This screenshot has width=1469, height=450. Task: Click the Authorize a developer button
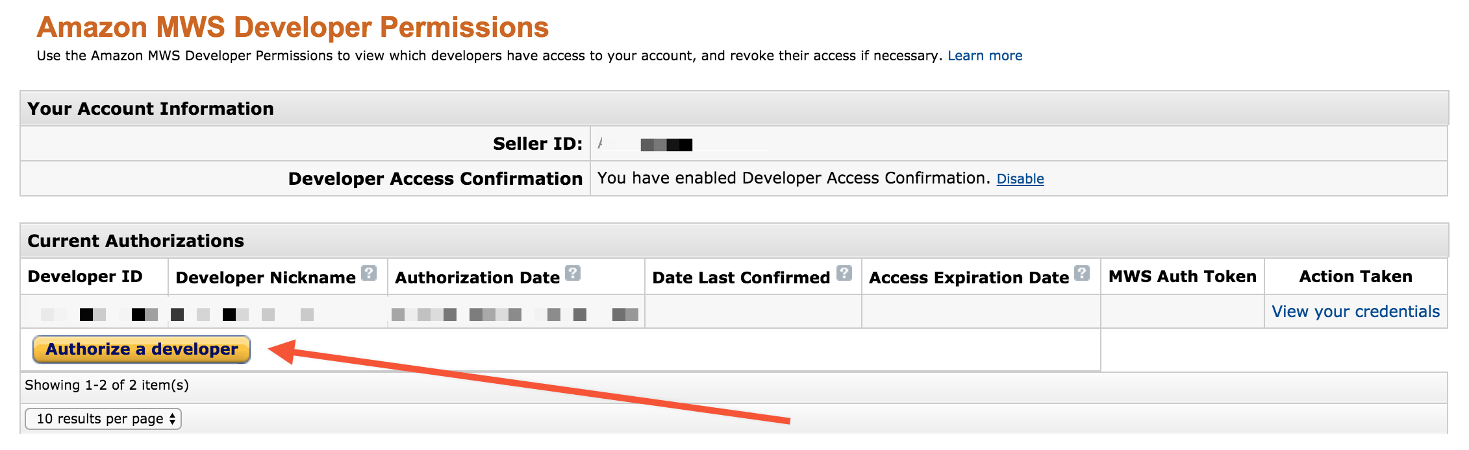(x=142, y=349)
